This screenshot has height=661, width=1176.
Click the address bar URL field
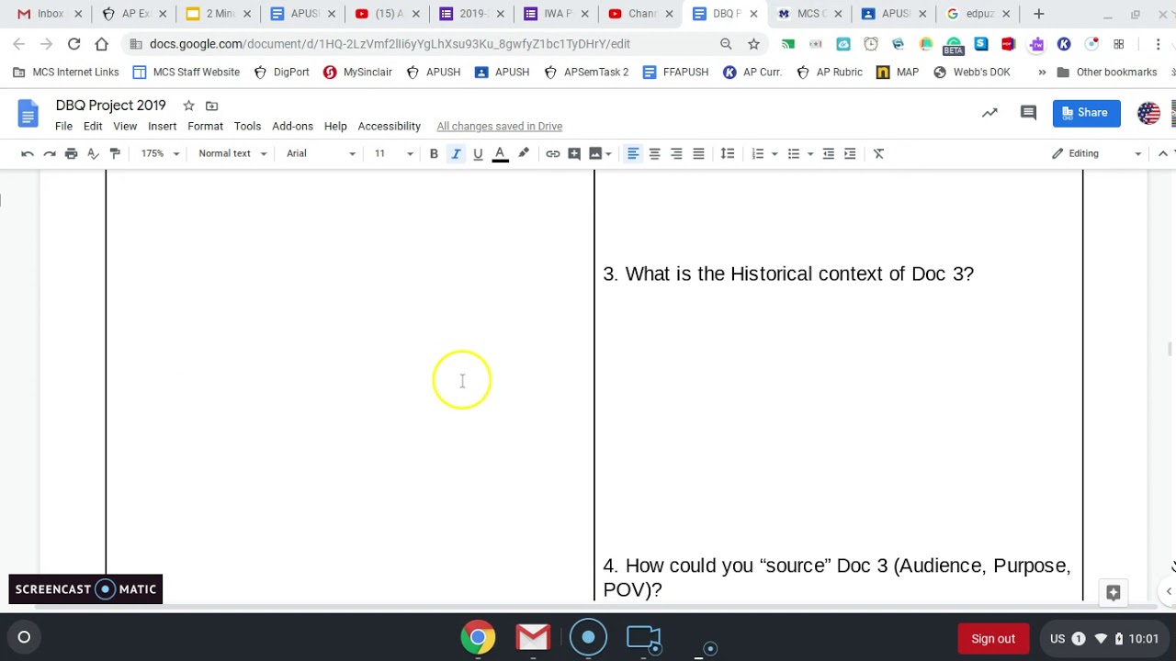tap(390, 44)
